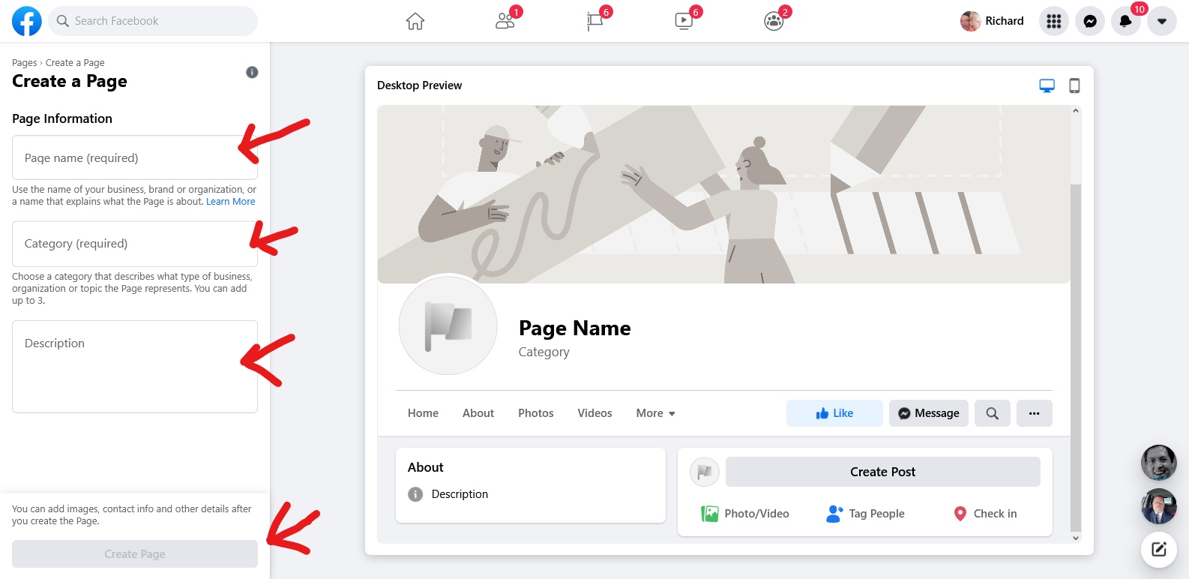This screenshot has width=1189, height=579.
Task: Open the second chat head contact avatar
Action: coord(1159,506)
